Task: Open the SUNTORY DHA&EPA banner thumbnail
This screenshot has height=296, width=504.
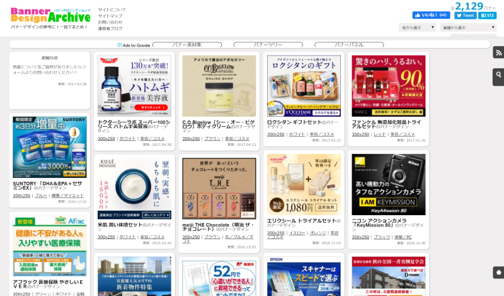Action: click(x=50, y=147)
